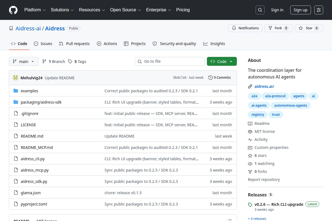
Task: Open the 5 Tags link
Action: [77, 62]
